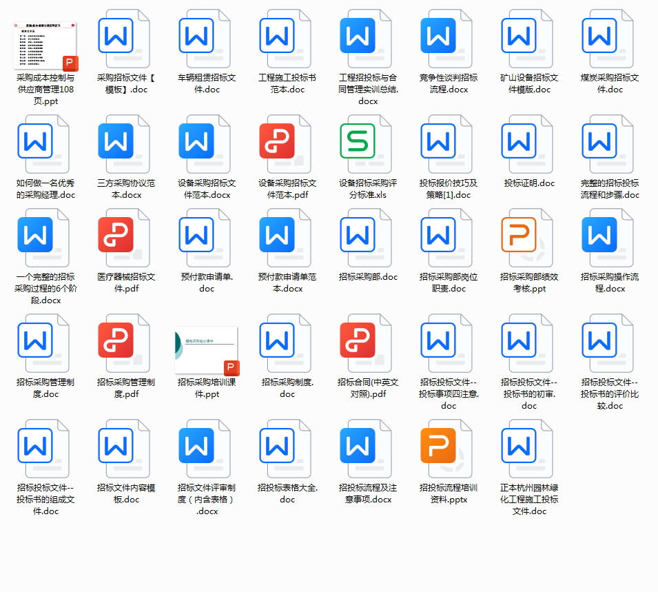Select 招标采购操作流程.docx icon
The image size is (658, 592).
pyautogui.click(x=608, y=238)
